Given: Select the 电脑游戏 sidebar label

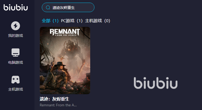Looking at the screenshot, I should [16, 62].
